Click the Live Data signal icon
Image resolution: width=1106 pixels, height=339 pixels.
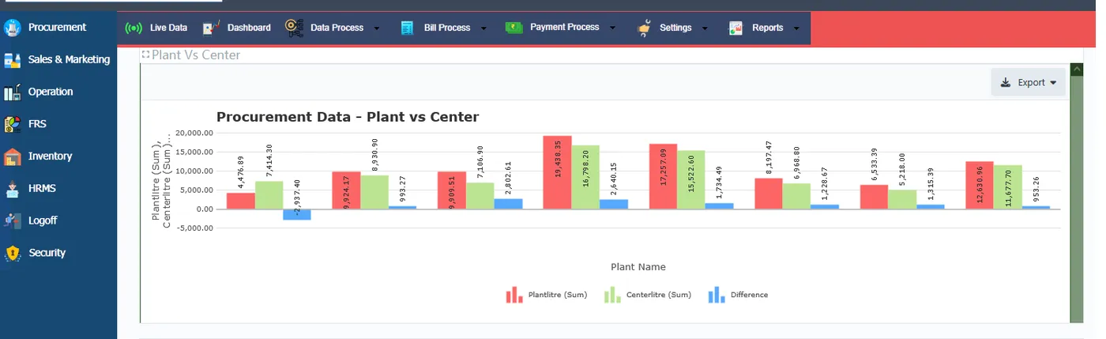pos(134,28)
